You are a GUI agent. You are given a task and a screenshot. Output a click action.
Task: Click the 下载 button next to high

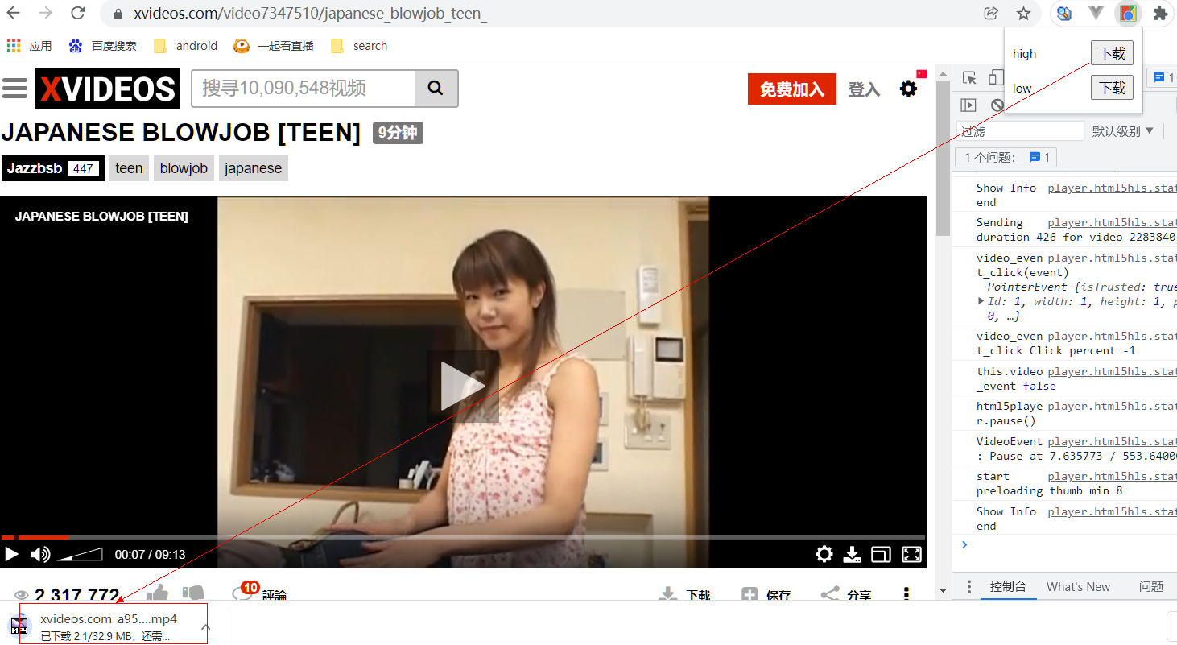click(1112, 53)
